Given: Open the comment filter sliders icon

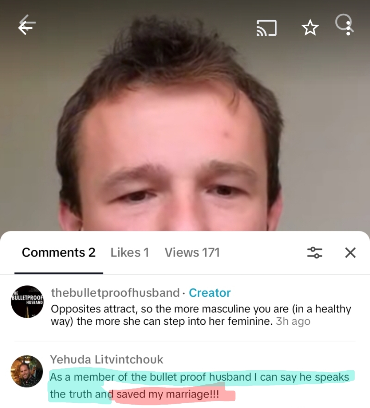Looking at the screenshot, I should (314, 252).
